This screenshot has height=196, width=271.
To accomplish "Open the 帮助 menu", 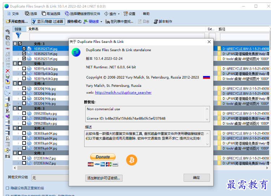I will tap(146, 14).
